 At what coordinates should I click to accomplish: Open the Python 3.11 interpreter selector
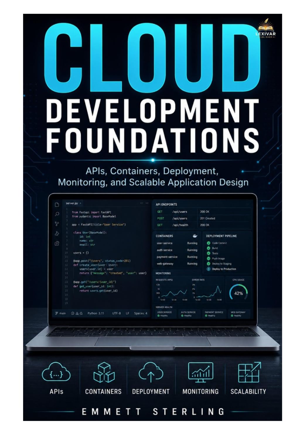(96, 313)
